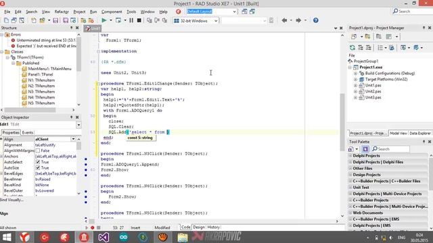Click the Tool Palette search field
433x243 pixels.
pyautogui.click(x=391, y=149)
